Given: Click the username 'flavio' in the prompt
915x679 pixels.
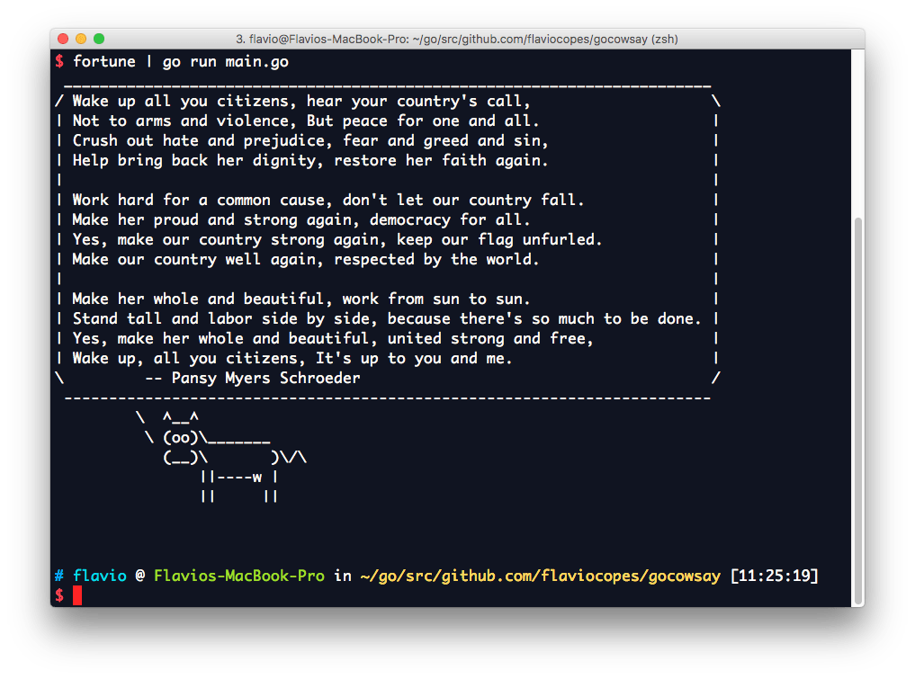Looking at the screenshot, I should pos(99,576).
